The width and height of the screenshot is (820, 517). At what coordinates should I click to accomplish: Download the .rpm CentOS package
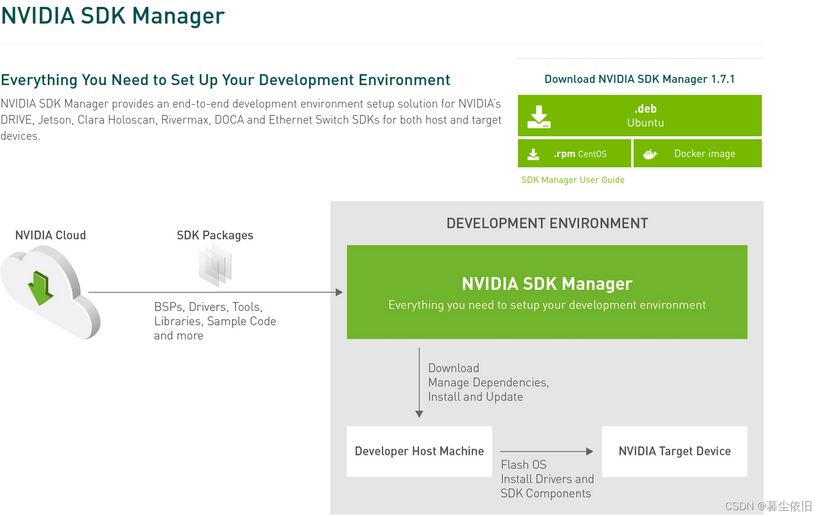[x=574, y=154]
